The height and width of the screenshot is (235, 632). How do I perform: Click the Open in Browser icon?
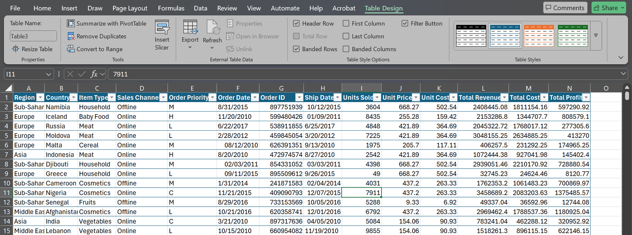tap(230, 36)
